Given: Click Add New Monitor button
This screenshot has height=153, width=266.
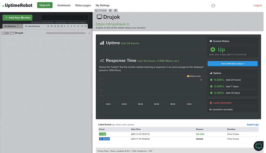Looking at the screenshot, I should click(18, 18).
